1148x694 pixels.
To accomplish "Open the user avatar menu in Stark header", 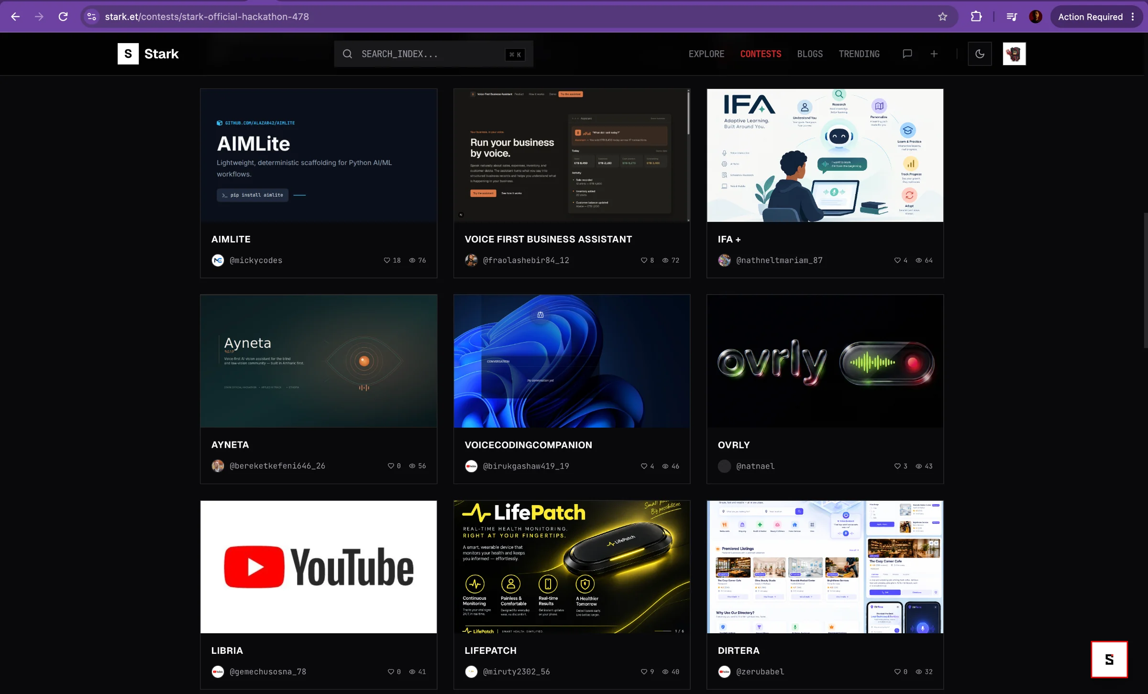I will click(1014, 54).
